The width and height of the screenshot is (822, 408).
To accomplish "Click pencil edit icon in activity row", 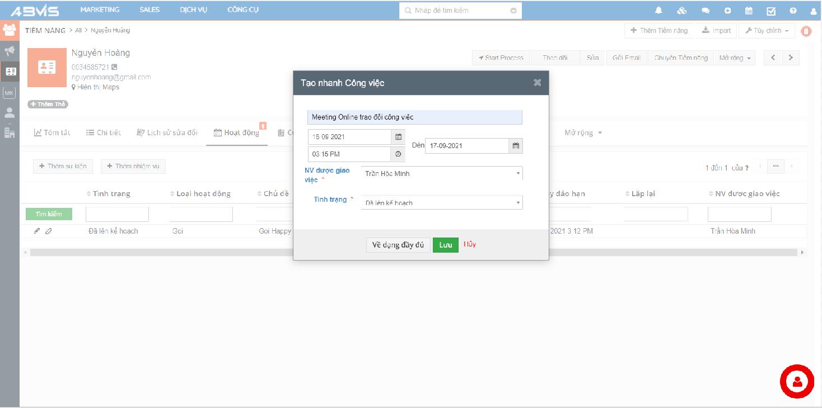I will coord(37,231).
